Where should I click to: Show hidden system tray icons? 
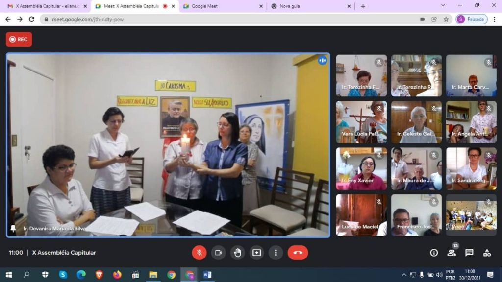tap(404, 275)
